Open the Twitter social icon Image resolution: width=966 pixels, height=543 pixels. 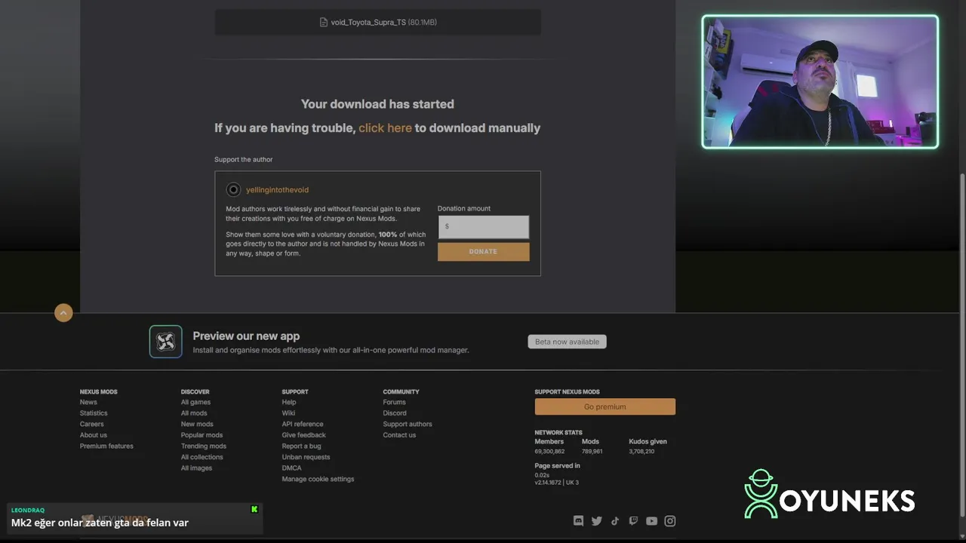(597, 520)
